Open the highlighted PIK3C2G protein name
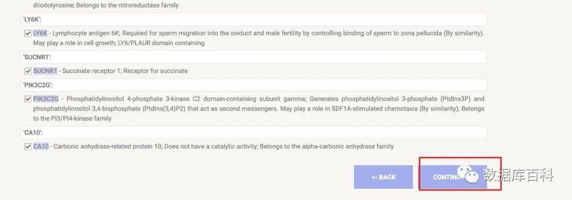The image size is (572, 200). point(46,99)
